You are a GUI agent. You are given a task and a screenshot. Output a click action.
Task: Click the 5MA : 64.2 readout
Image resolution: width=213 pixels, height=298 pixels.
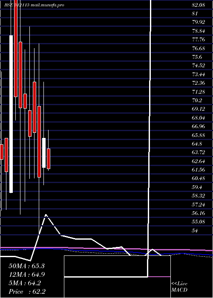click(25, 283)
